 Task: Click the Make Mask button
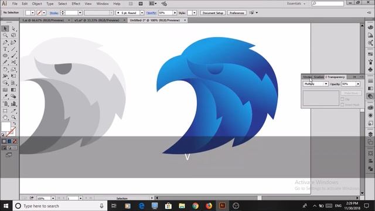coord(351,93)
